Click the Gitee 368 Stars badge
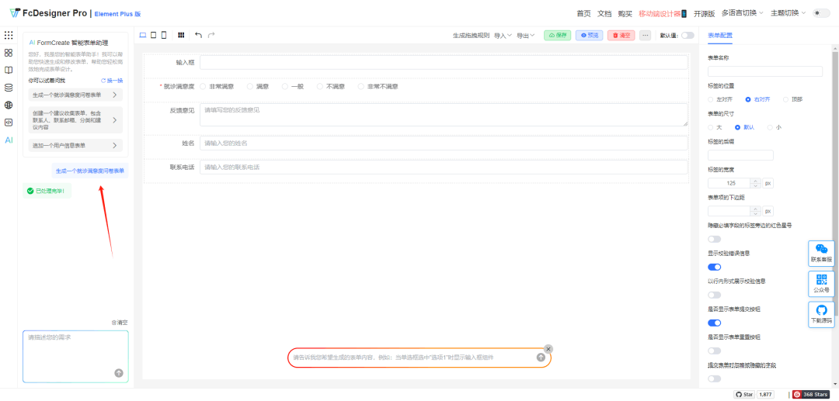Viewport: 839px width, 401px height. [x=811, y=394]
